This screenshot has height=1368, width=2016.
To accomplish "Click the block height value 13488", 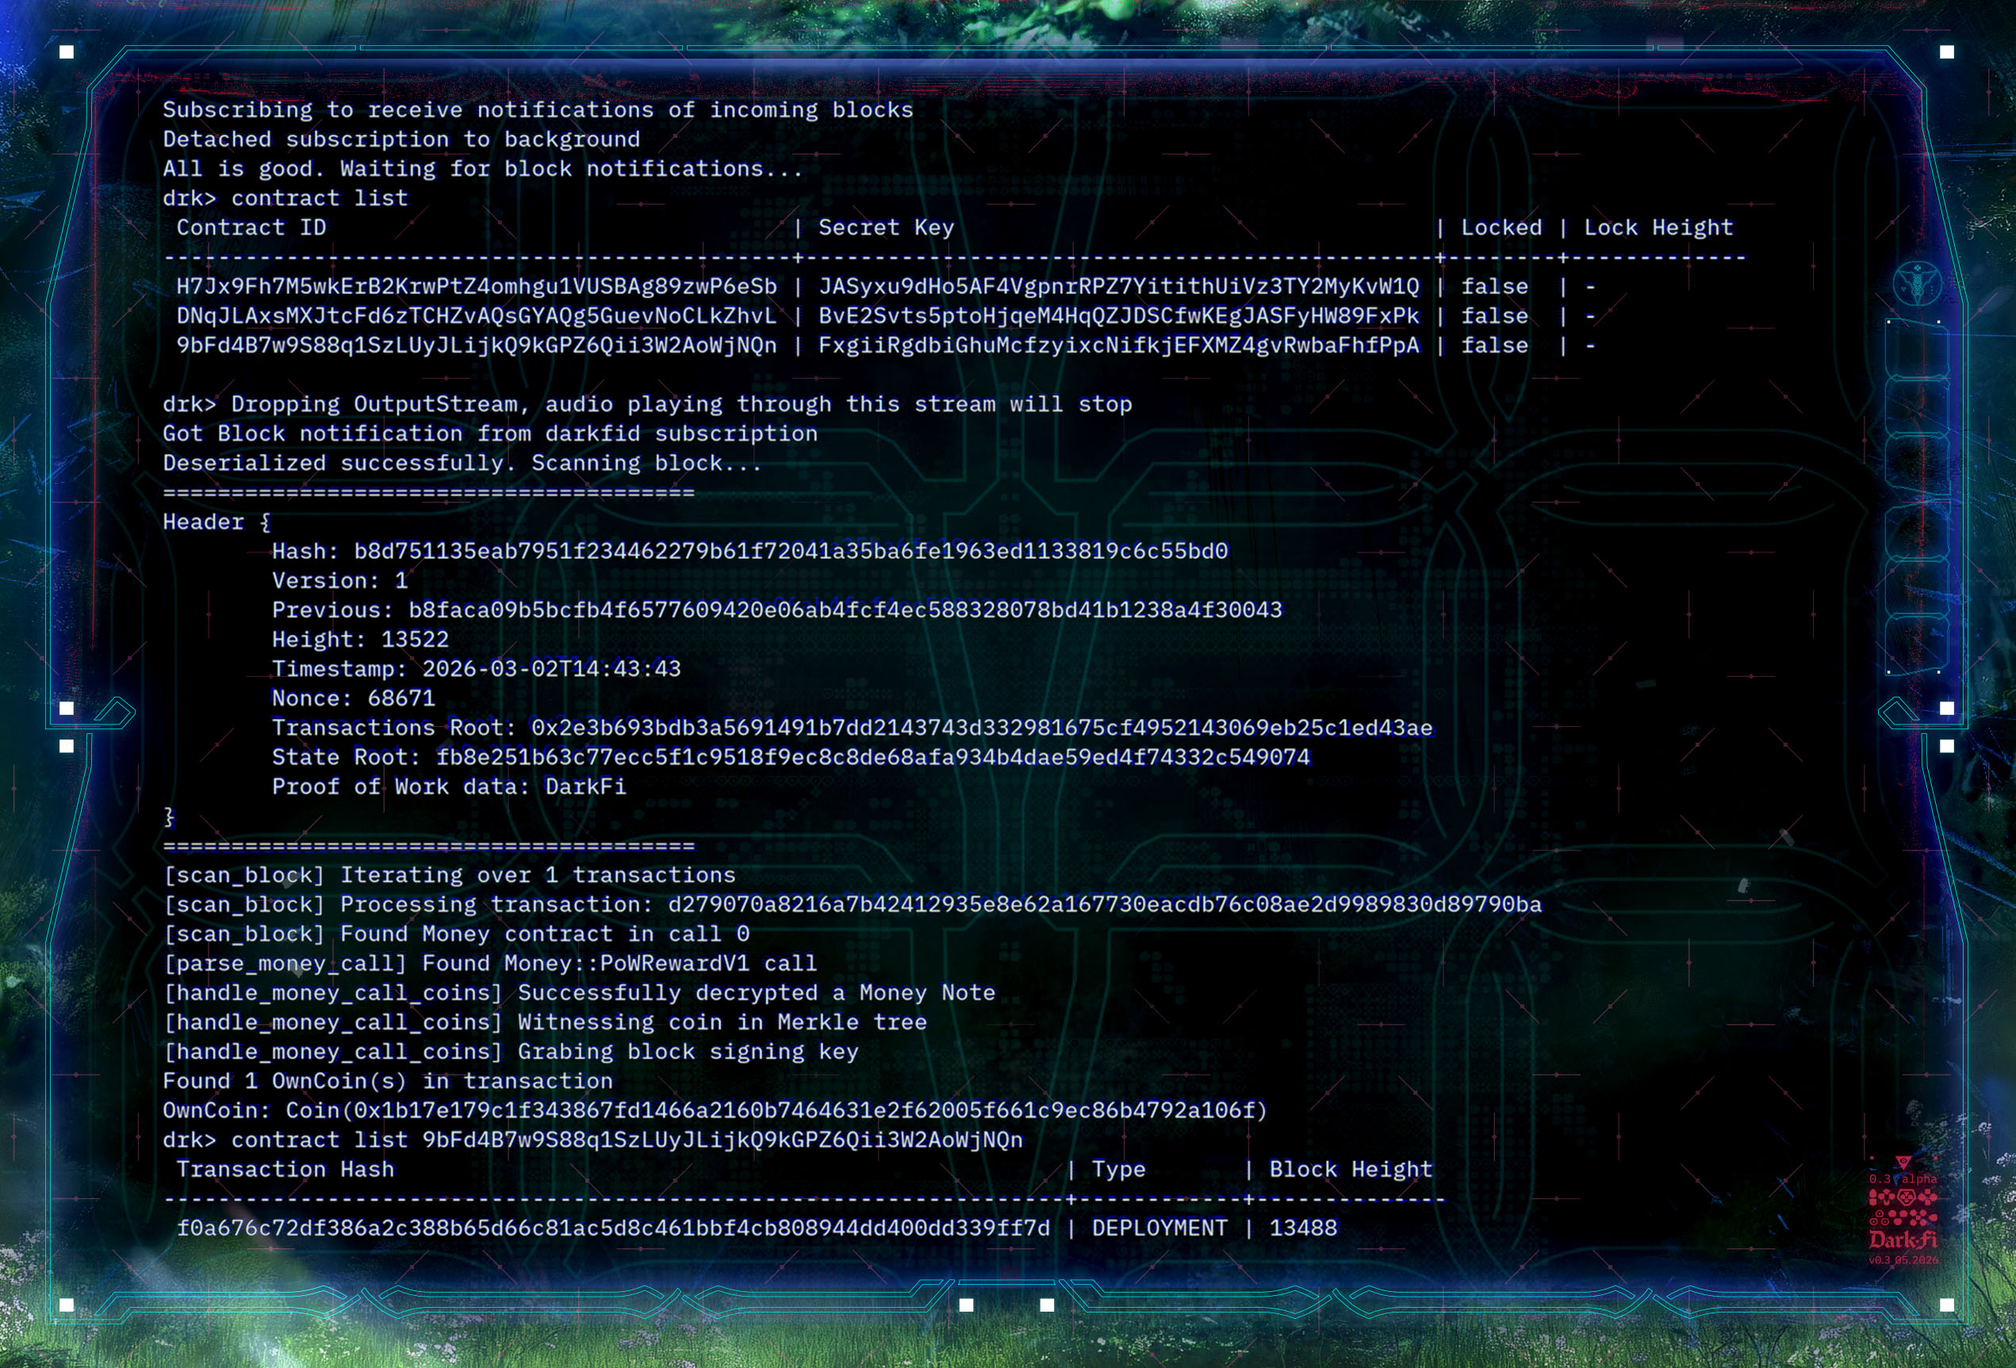I will click(x=1303, y=1230).
